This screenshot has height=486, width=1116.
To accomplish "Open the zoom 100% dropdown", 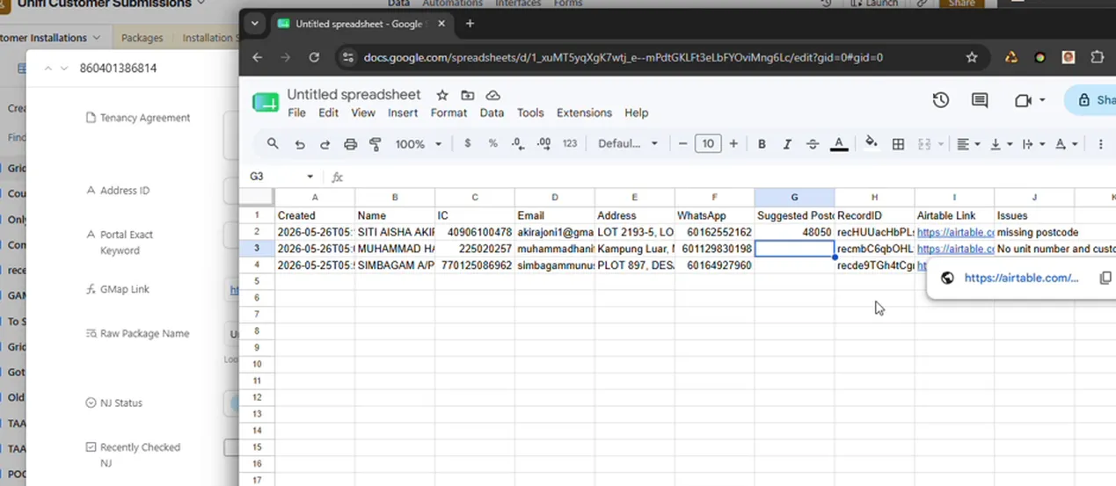I will [417, 143].
